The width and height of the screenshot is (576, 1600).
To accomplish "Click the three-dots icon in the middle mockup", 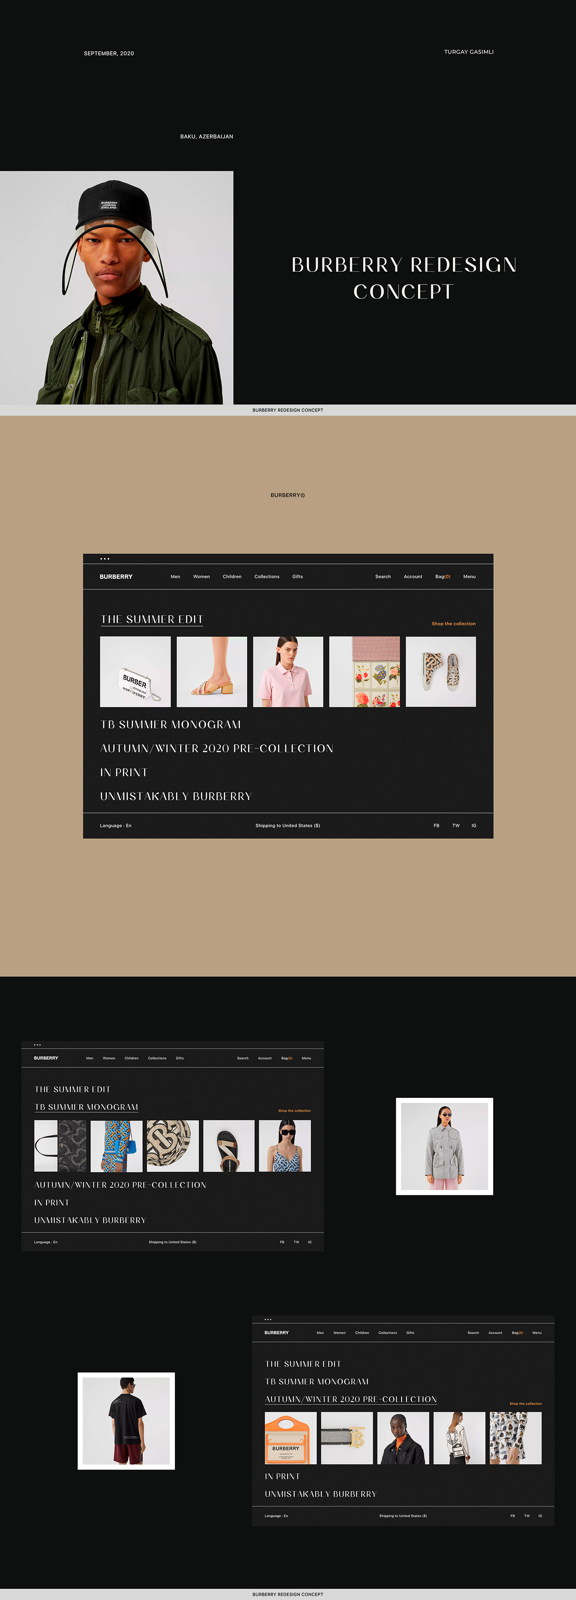I will coord(37,1044).
